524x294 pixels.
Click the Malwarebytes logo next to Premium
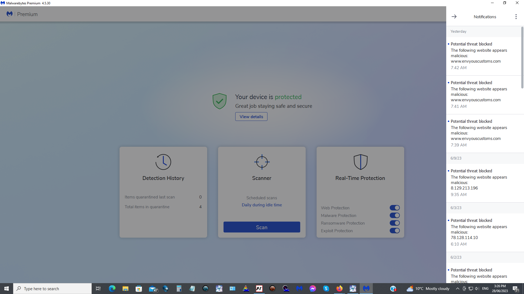point(10,14)
